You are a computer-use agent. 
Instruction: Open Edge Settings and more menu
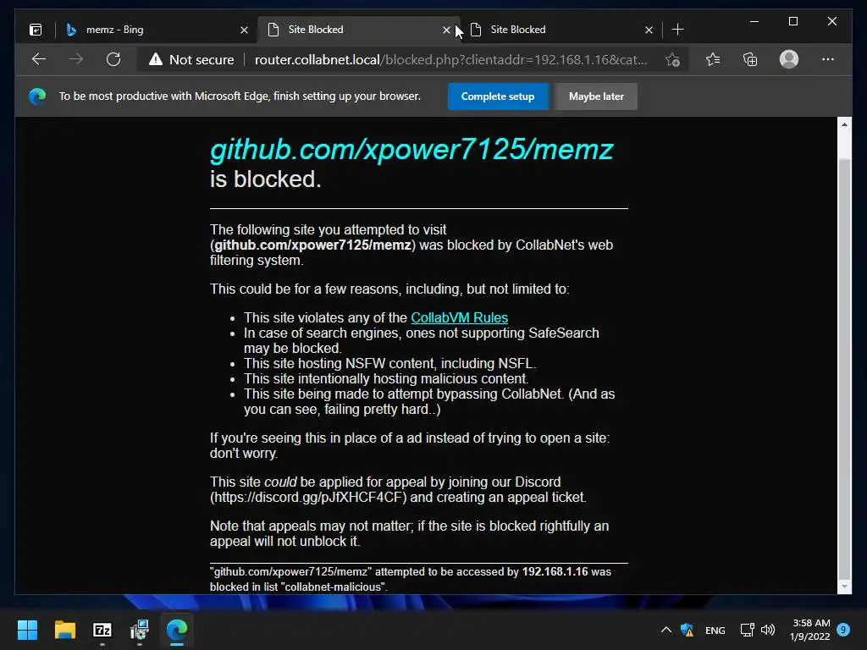point(828,59)
